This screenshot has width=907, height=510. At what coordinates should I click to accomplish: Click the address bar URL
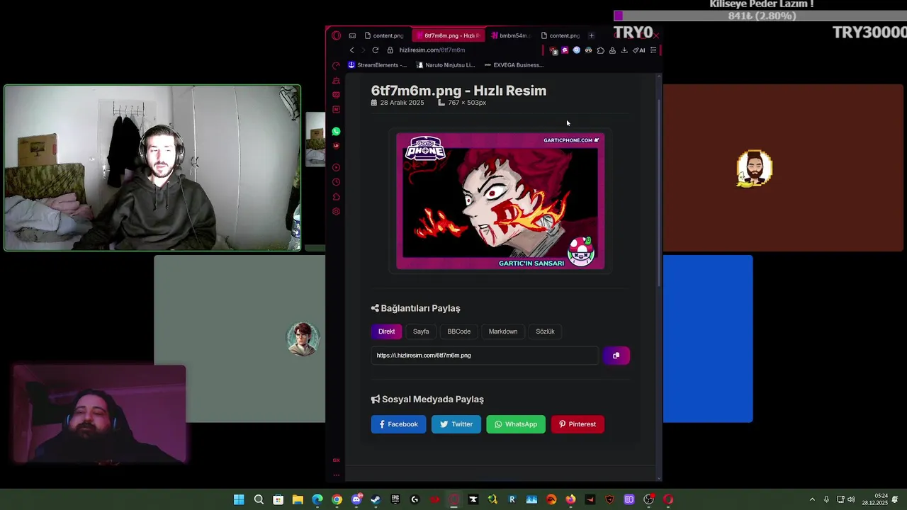pyautogui.click(x=432, y=50)
